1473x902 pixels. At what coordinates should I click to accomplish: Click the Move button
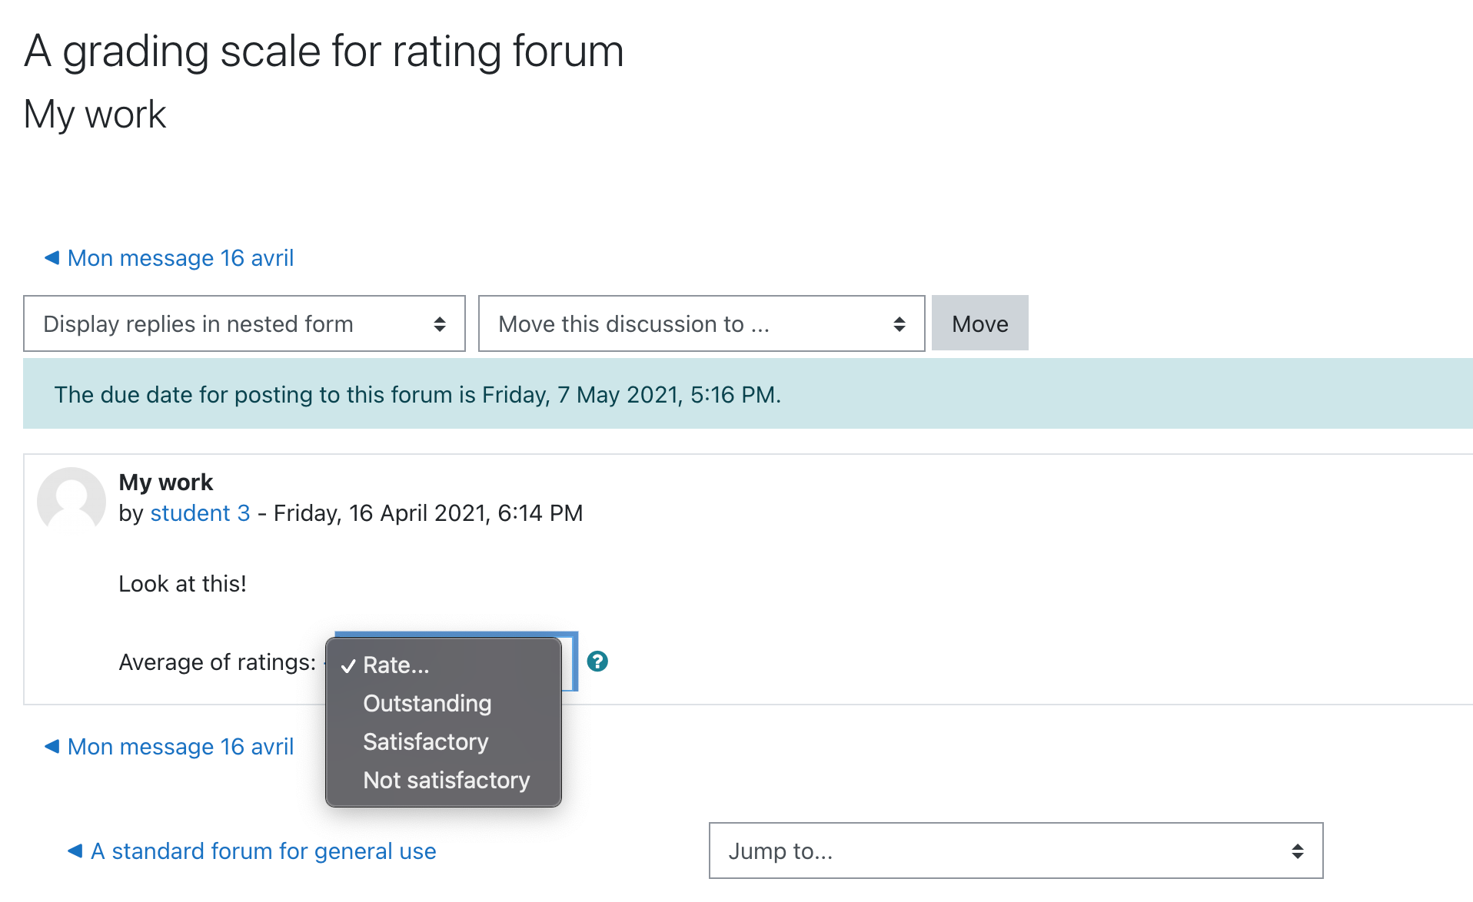[979, 323]
